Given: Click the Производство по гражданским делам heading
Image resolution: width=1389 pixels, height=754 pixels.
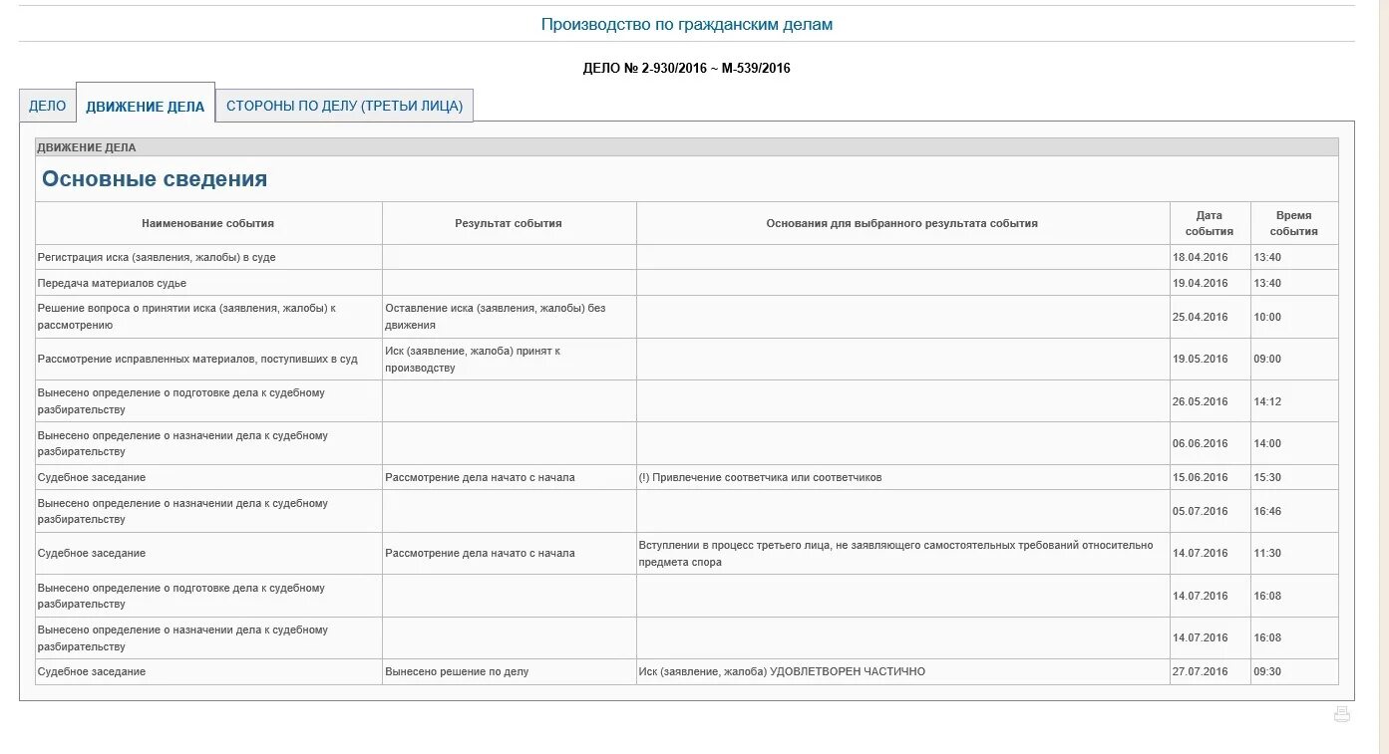Looking at the screenshot, I should pos(687,24).
